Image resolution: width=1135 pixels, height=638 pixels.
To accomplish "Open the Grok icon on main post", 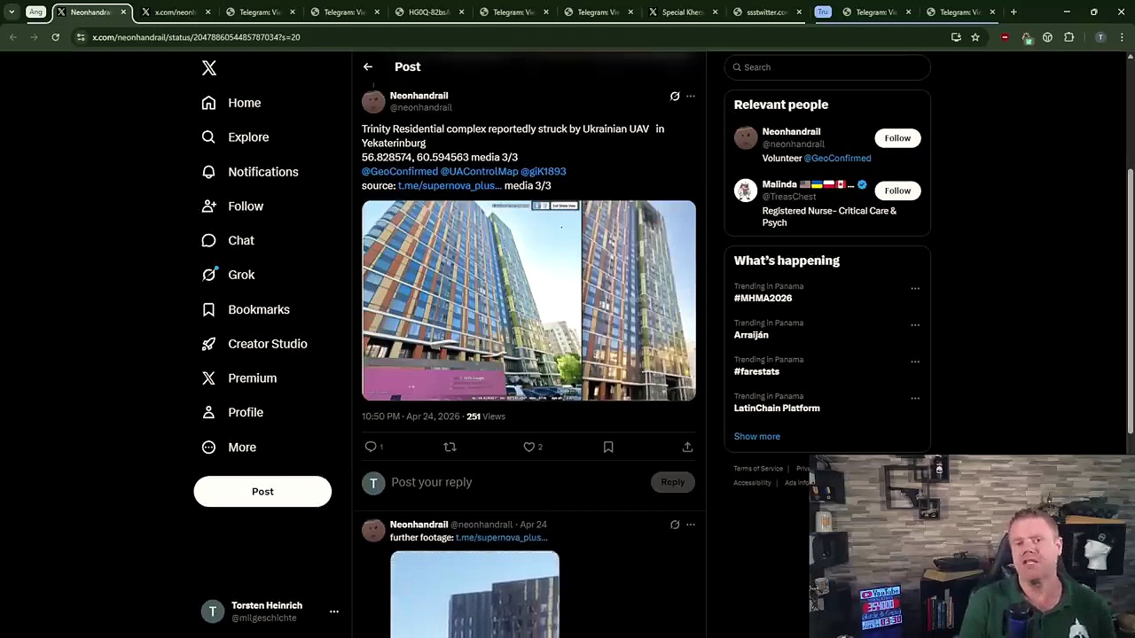I will (x=675, y=97).
